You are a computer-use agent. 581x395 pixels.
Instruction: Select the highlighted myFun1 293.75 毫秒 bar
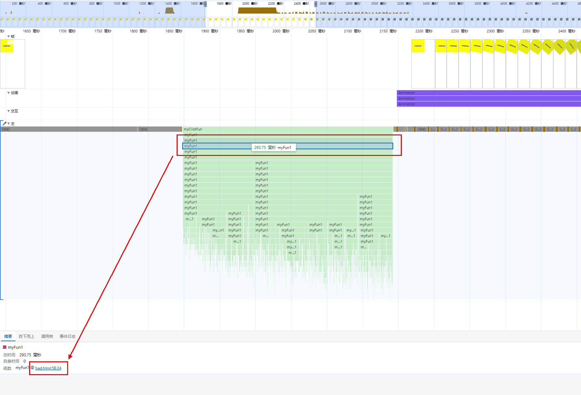tap(288, 146)
